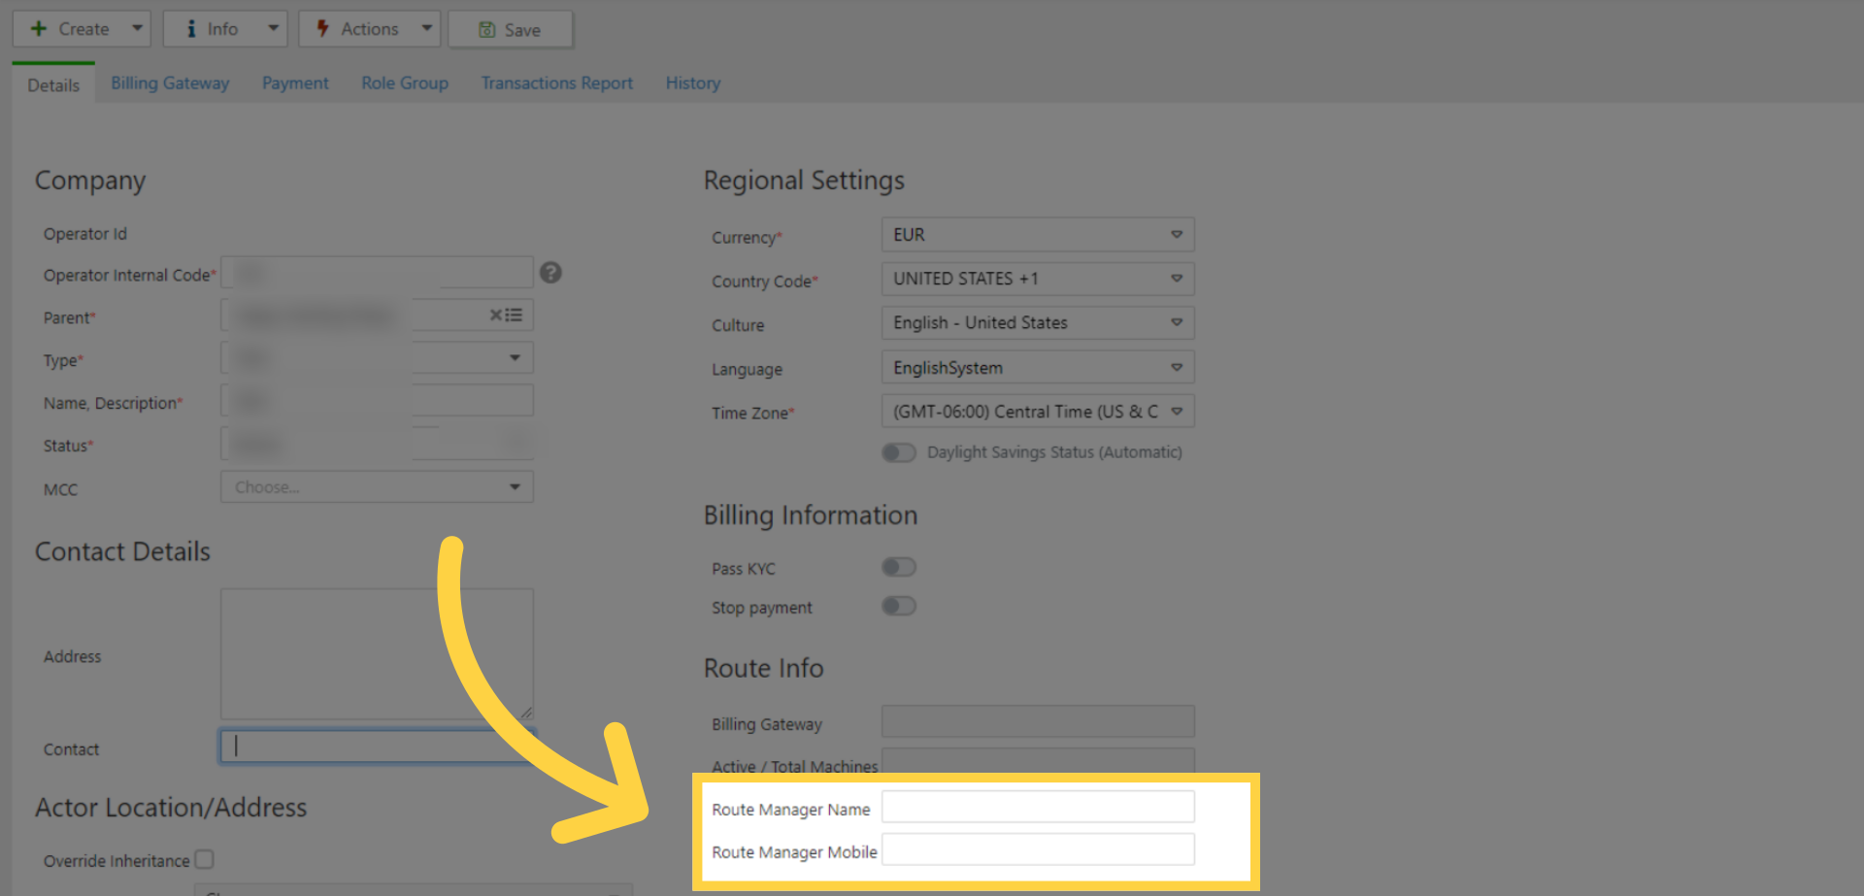Click the Name, Description field
Viewport: 1864px width, 896px height.
[377, 401]
